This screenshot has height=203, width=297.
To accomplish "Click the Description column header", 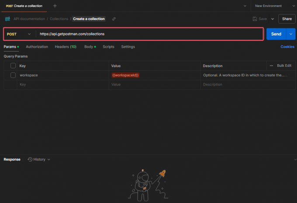I will pyautogui.click(x=213, y=66).
